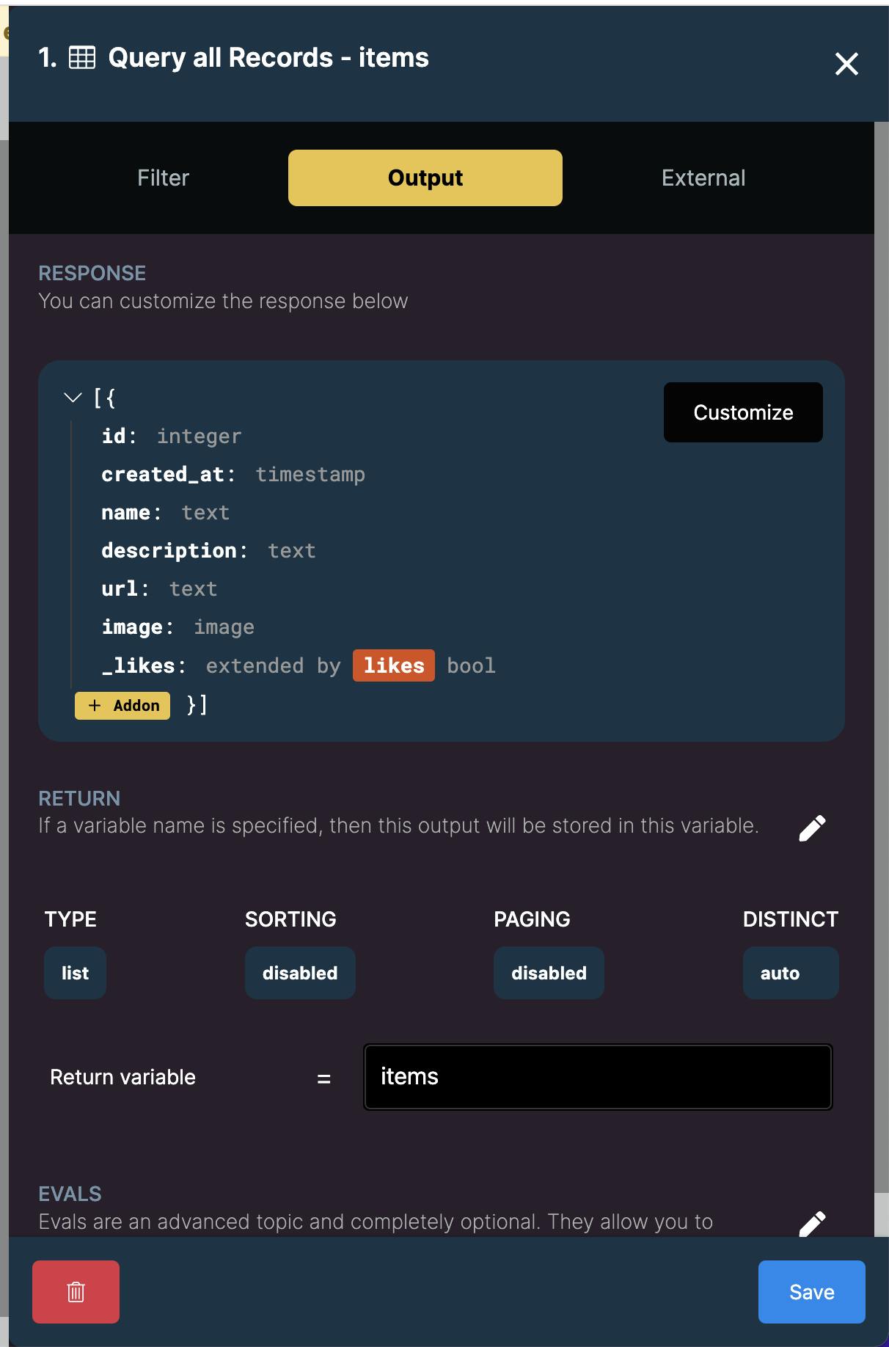Click the pencil icon in Return section
Screen dimensions: 889x1347
[812, 828]
